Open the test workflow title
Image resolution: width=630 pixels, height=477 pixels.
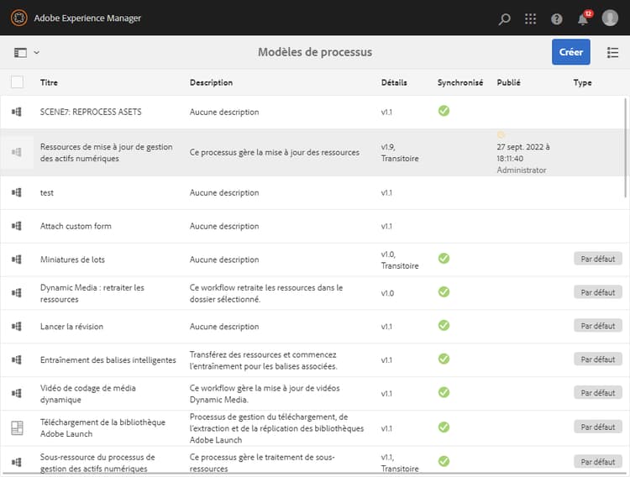click(46, 192)
